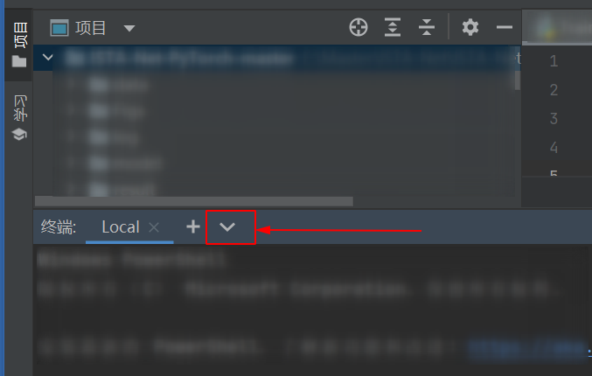Open the 学习 sidebar tool window

click(19, 108)
